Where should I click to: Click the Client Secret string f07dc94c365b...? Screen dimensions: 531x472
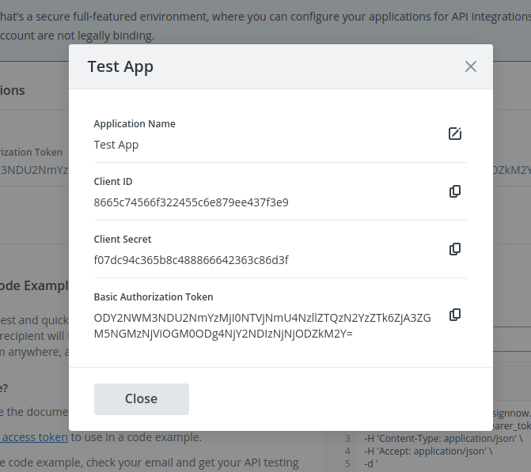[x=191, y=260]
